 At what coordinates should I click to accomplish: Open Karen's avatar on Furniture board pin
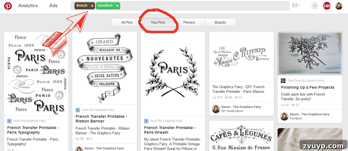coord(284,116)
